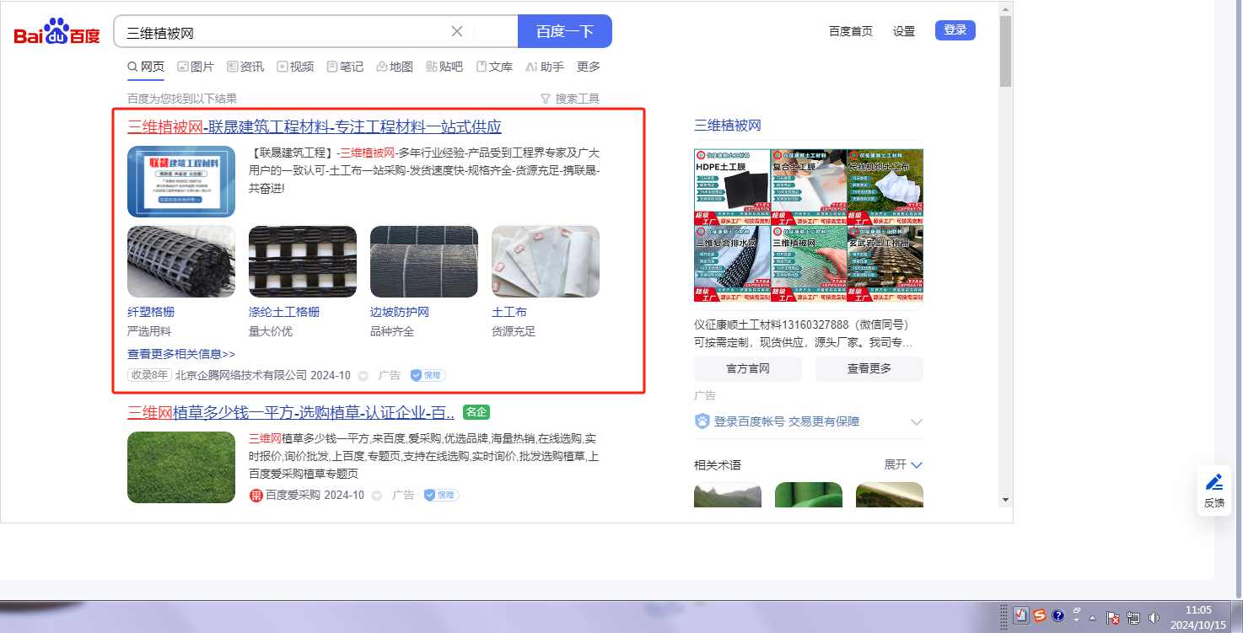Image resolution: width=1243 pixels, height=633 pixels.
Task: Click the 百度爱采购 red source icon
Action: (x=256, y=495)
